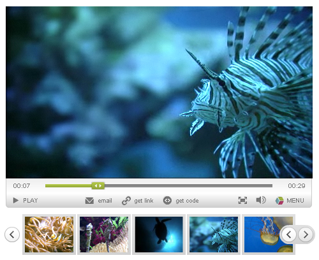Click the chain link icon

click(126, 201)
